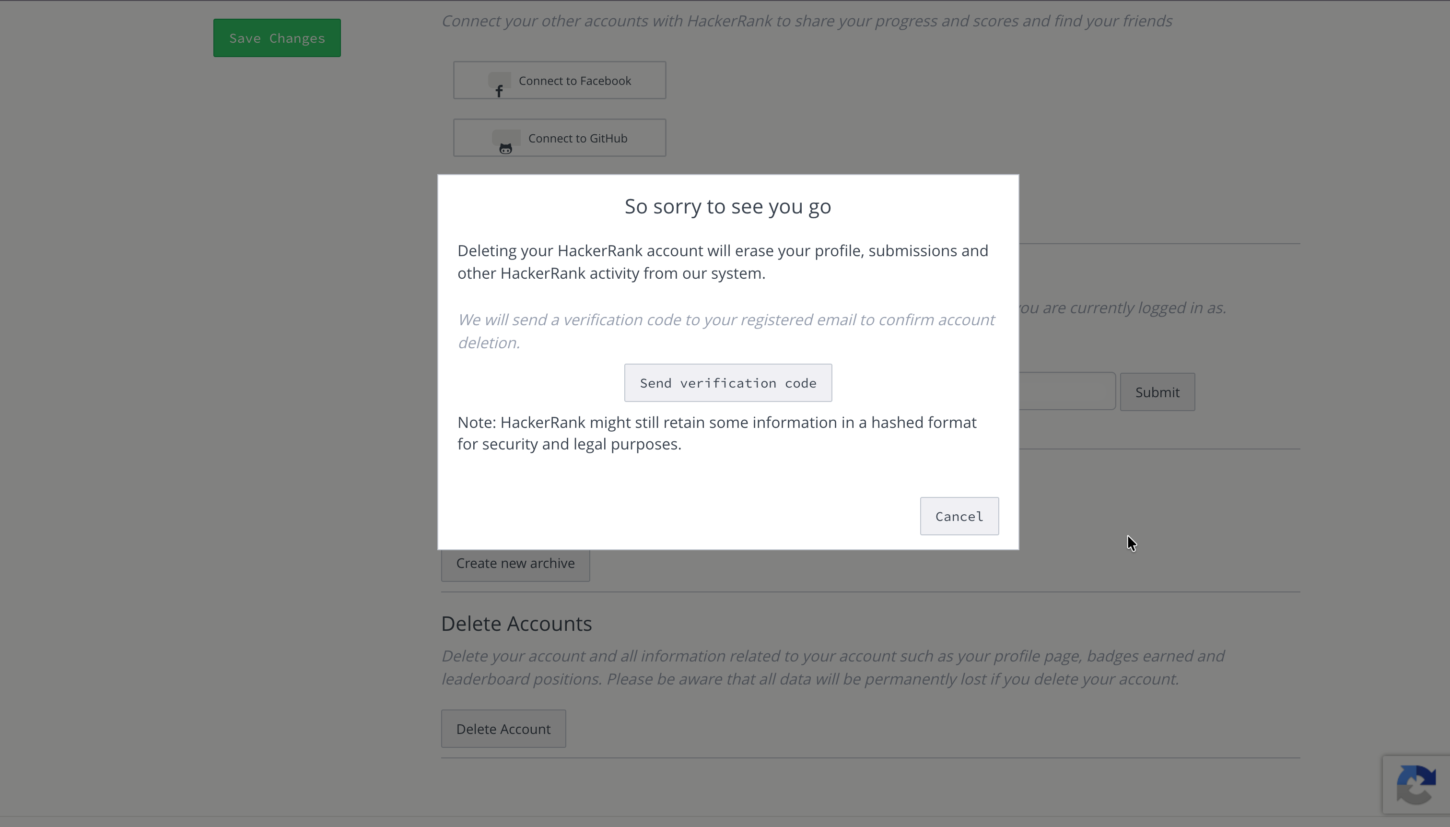Click the reCAPTCHA badge icon
The width and height of the screenshot is (1450, 827).
[x=1416, y=784]
